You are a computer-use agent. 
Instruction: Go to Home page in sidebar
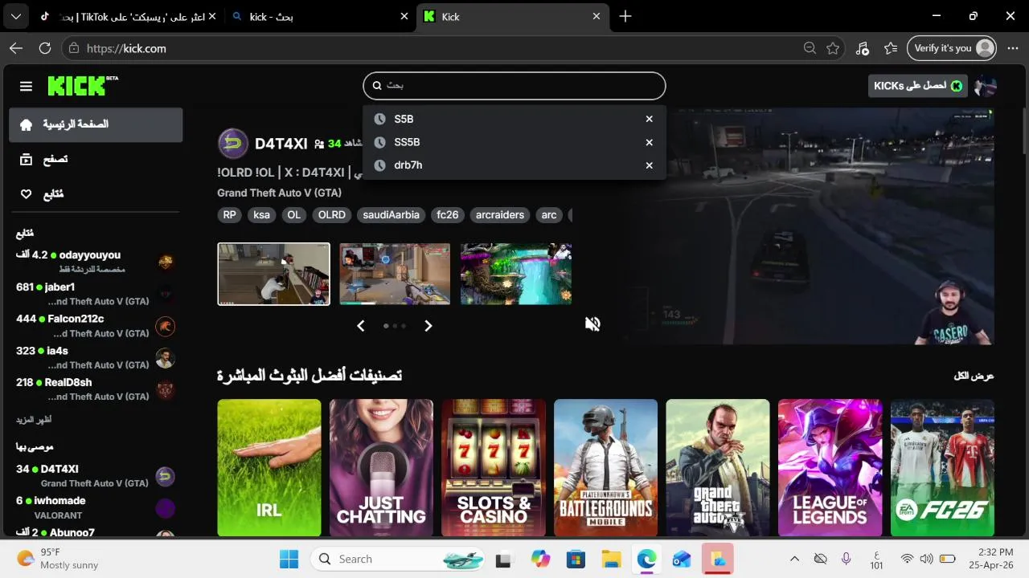[x=96, y=124]
